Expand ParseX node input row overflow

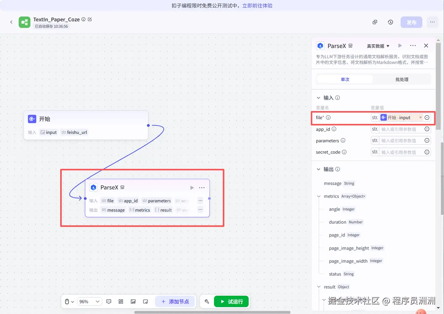coord(200,200)
